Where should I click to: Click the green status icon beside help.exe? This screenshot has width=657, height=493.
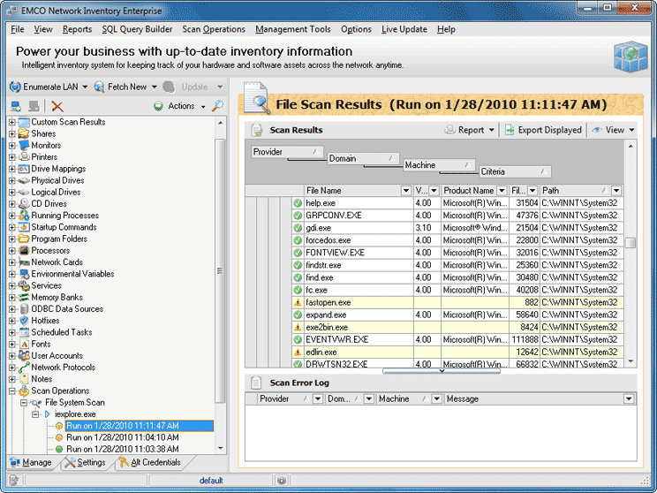point(298,203)
